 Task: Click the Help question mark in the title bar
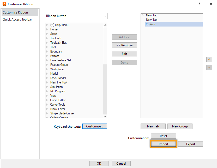pos(199,4)
